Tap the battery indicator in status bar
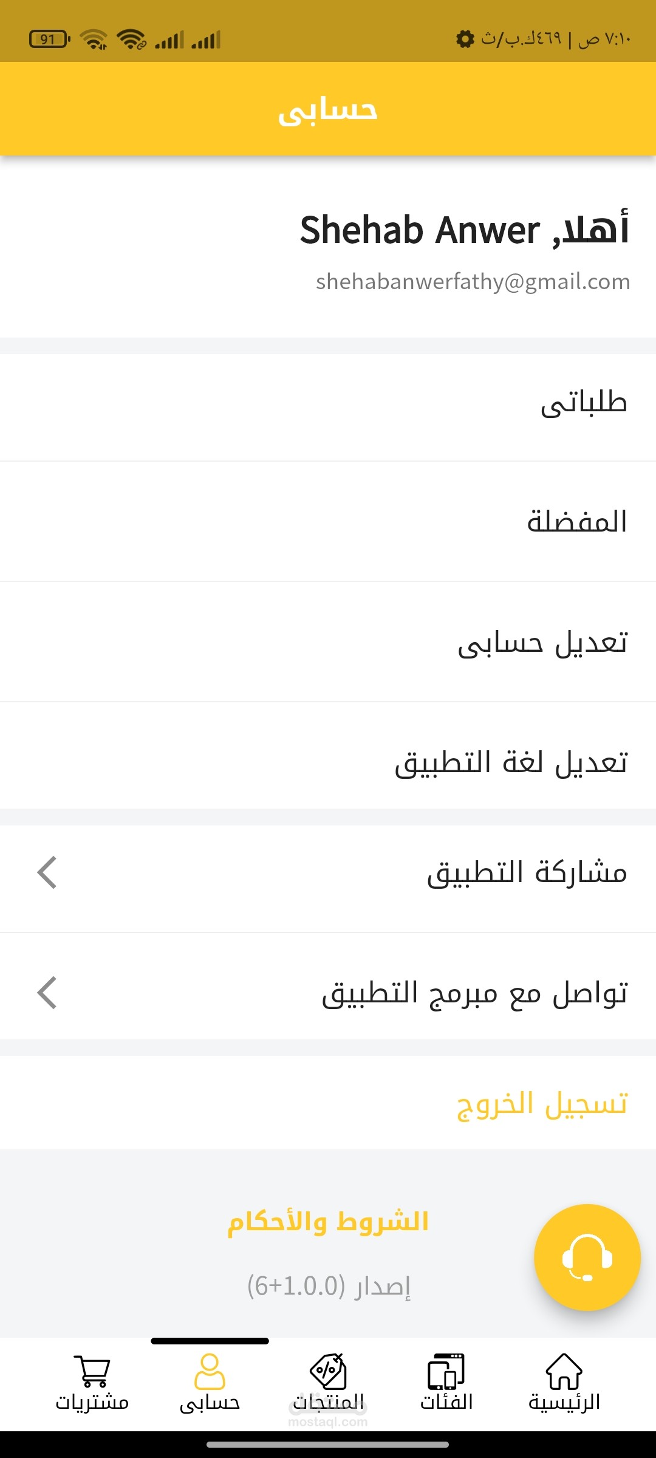This screenshot has width=656, height=1458. coord(50,39)
